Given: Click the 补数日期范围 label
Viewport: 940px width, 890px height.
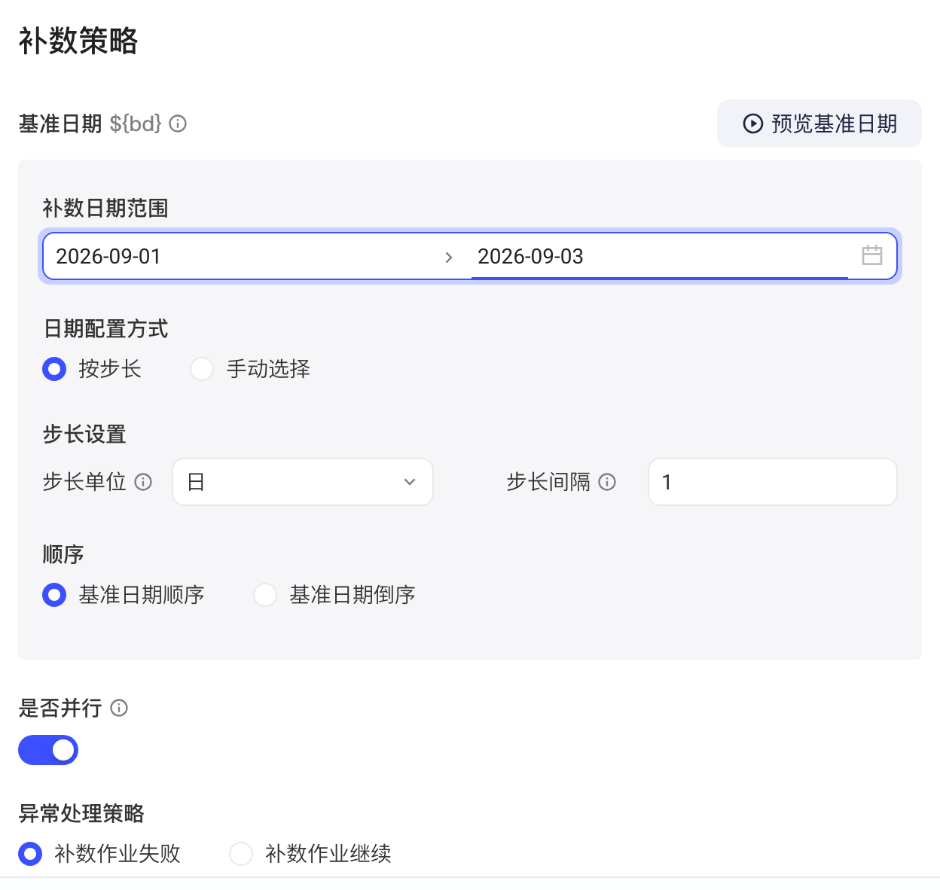Looking at the screenshot, I should tap(105, 209).
